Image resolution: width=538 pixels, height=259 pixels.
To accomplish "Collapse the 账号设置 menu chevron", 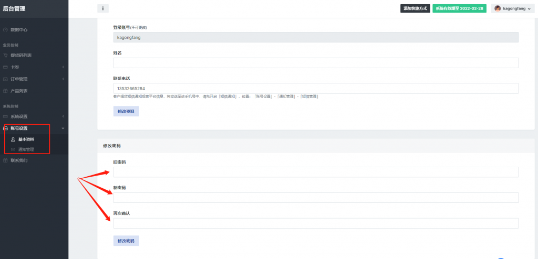I will [63, 128].
